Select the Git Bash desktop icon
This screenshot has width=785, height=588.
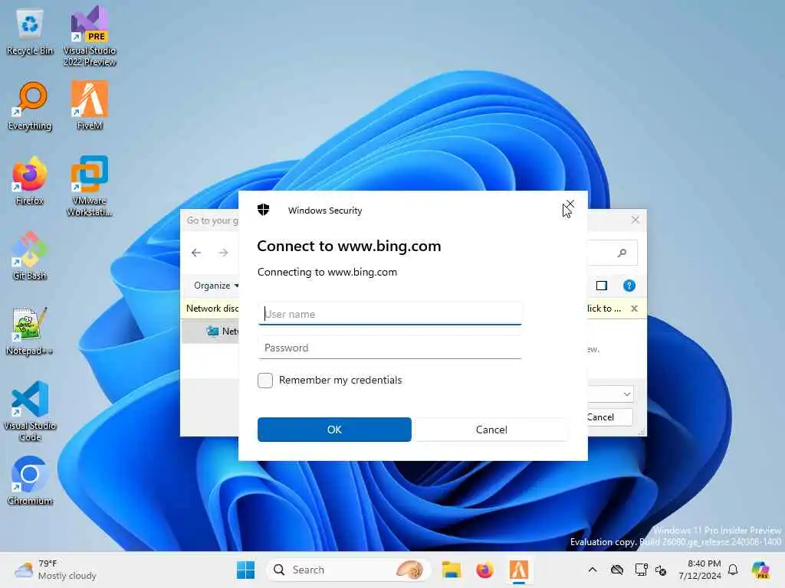(x=30, y=256)
